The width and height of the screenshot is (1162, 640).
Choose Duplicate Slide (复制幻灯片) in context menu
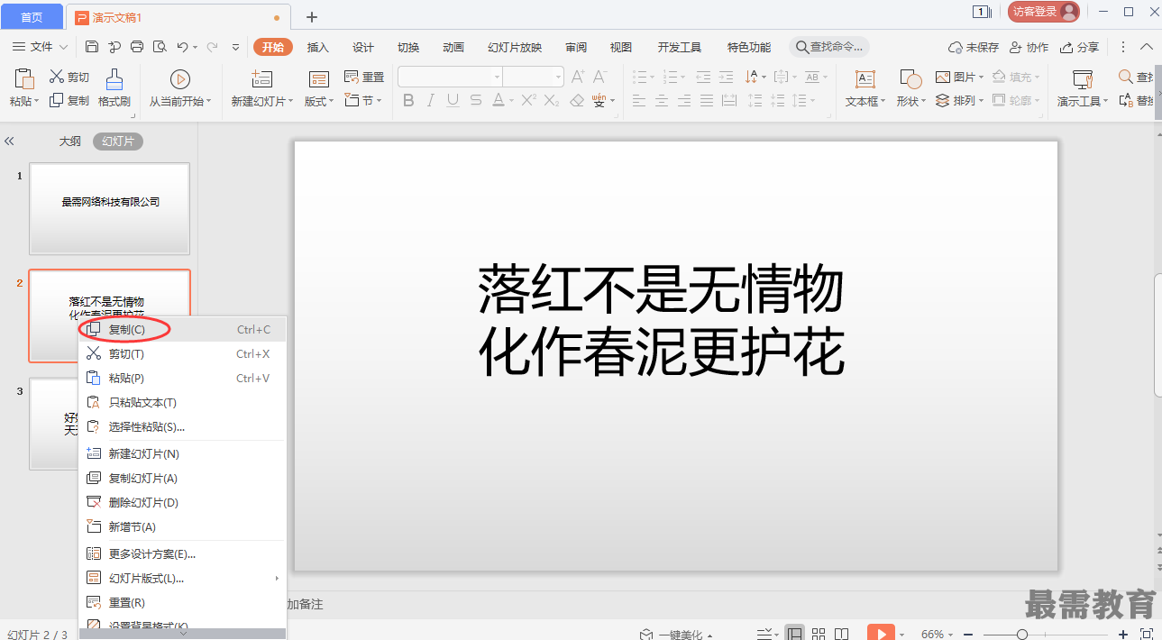tap(183, 479)
